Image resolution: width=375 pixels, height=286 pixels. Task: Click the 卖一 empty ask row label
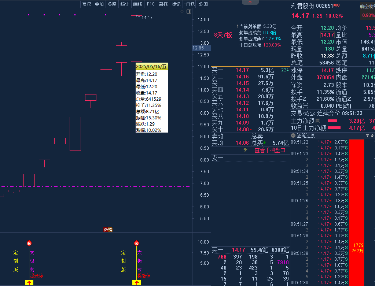coord(217,158)
